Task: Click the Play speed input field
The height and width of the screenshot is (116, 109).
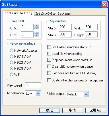Action: coord(33,85)
